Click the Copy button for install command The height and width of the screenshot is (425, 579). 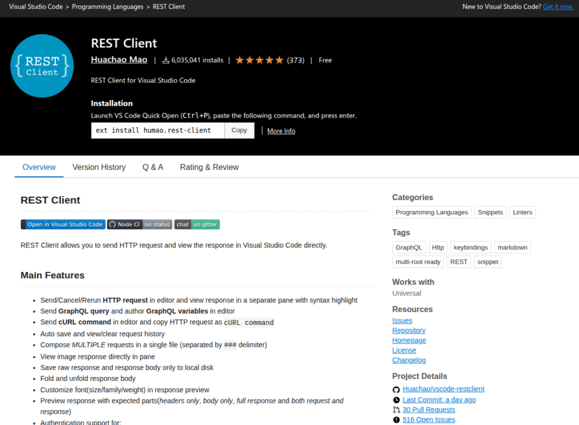239,130
